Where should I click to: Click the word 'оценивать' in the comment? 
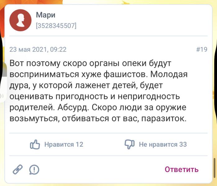tap(31, 96)
